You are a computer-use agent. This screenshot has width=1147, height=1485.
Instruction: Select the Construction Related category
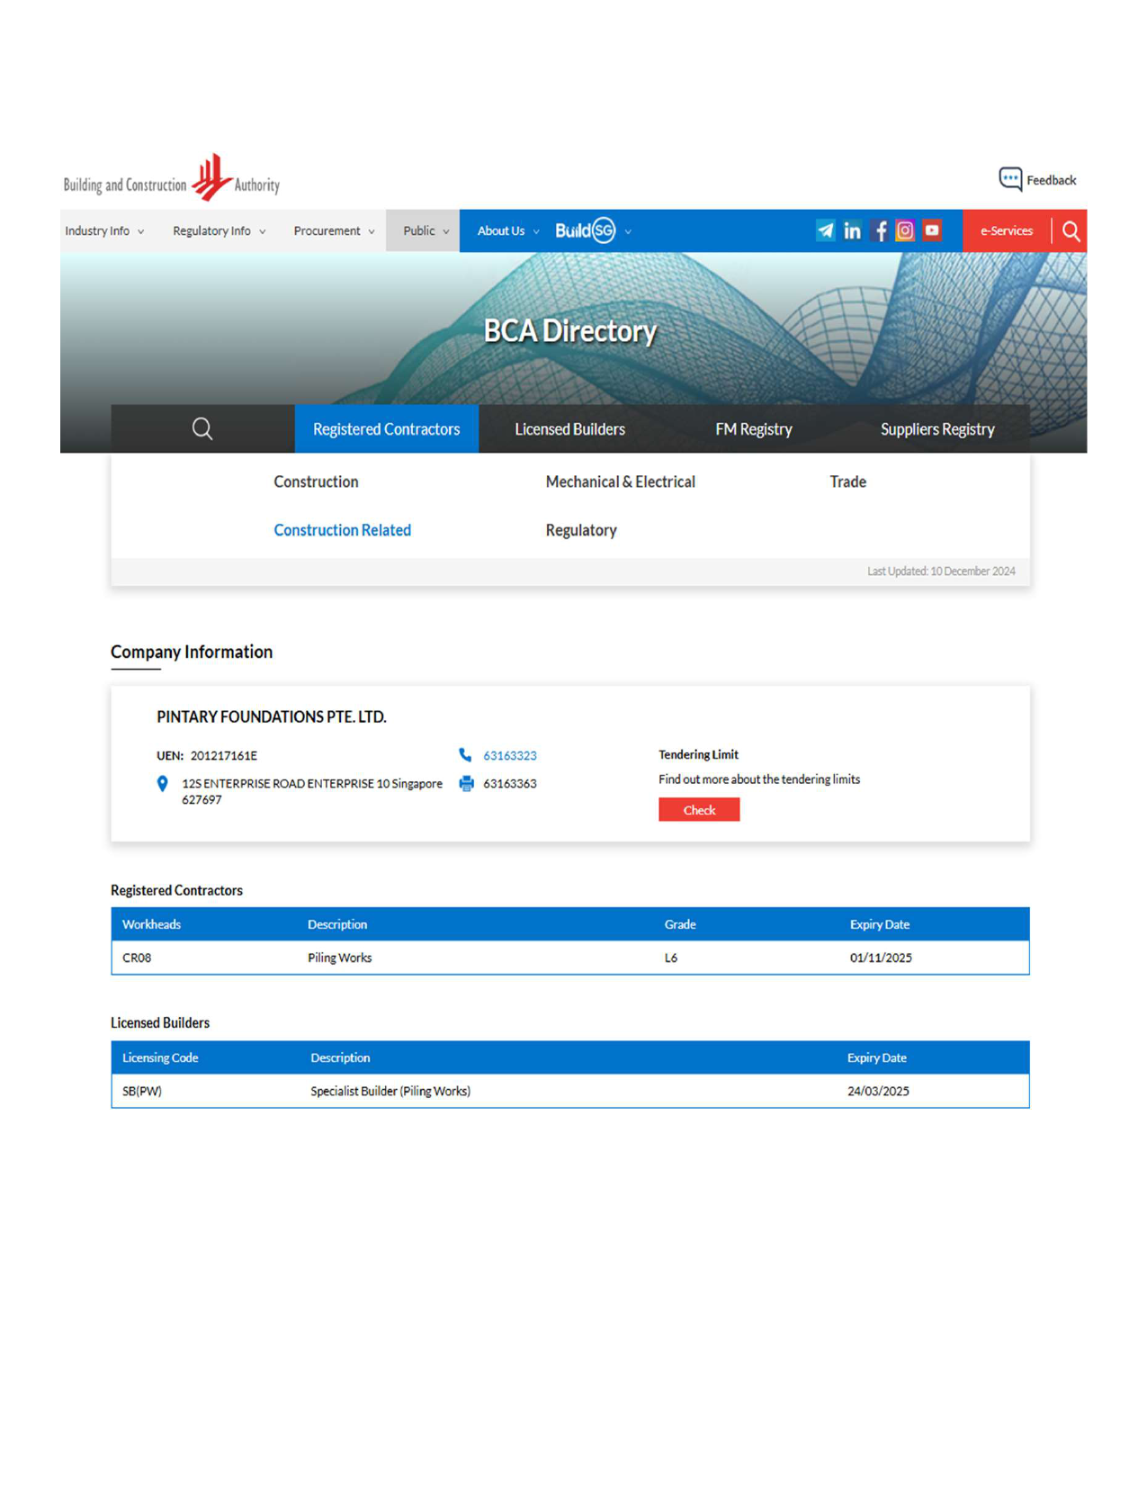point(342,530)
